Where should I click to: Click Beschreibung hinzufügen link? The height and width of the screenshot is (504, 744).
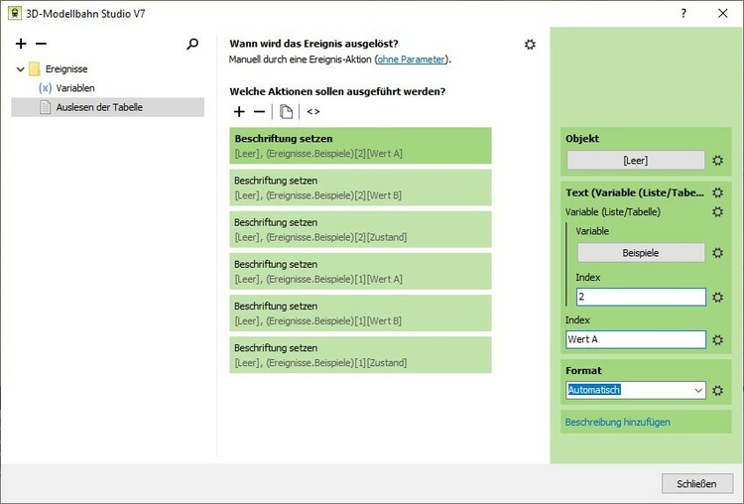[617, 422]
